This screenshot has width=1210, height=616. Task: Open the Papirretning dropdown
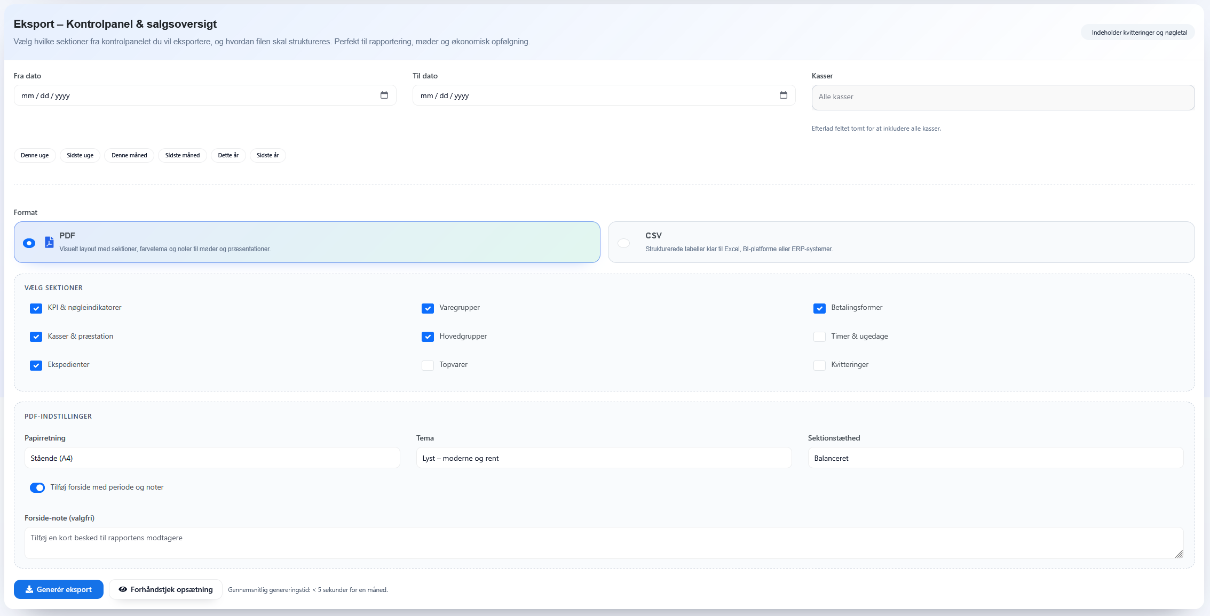pos(212,458)
